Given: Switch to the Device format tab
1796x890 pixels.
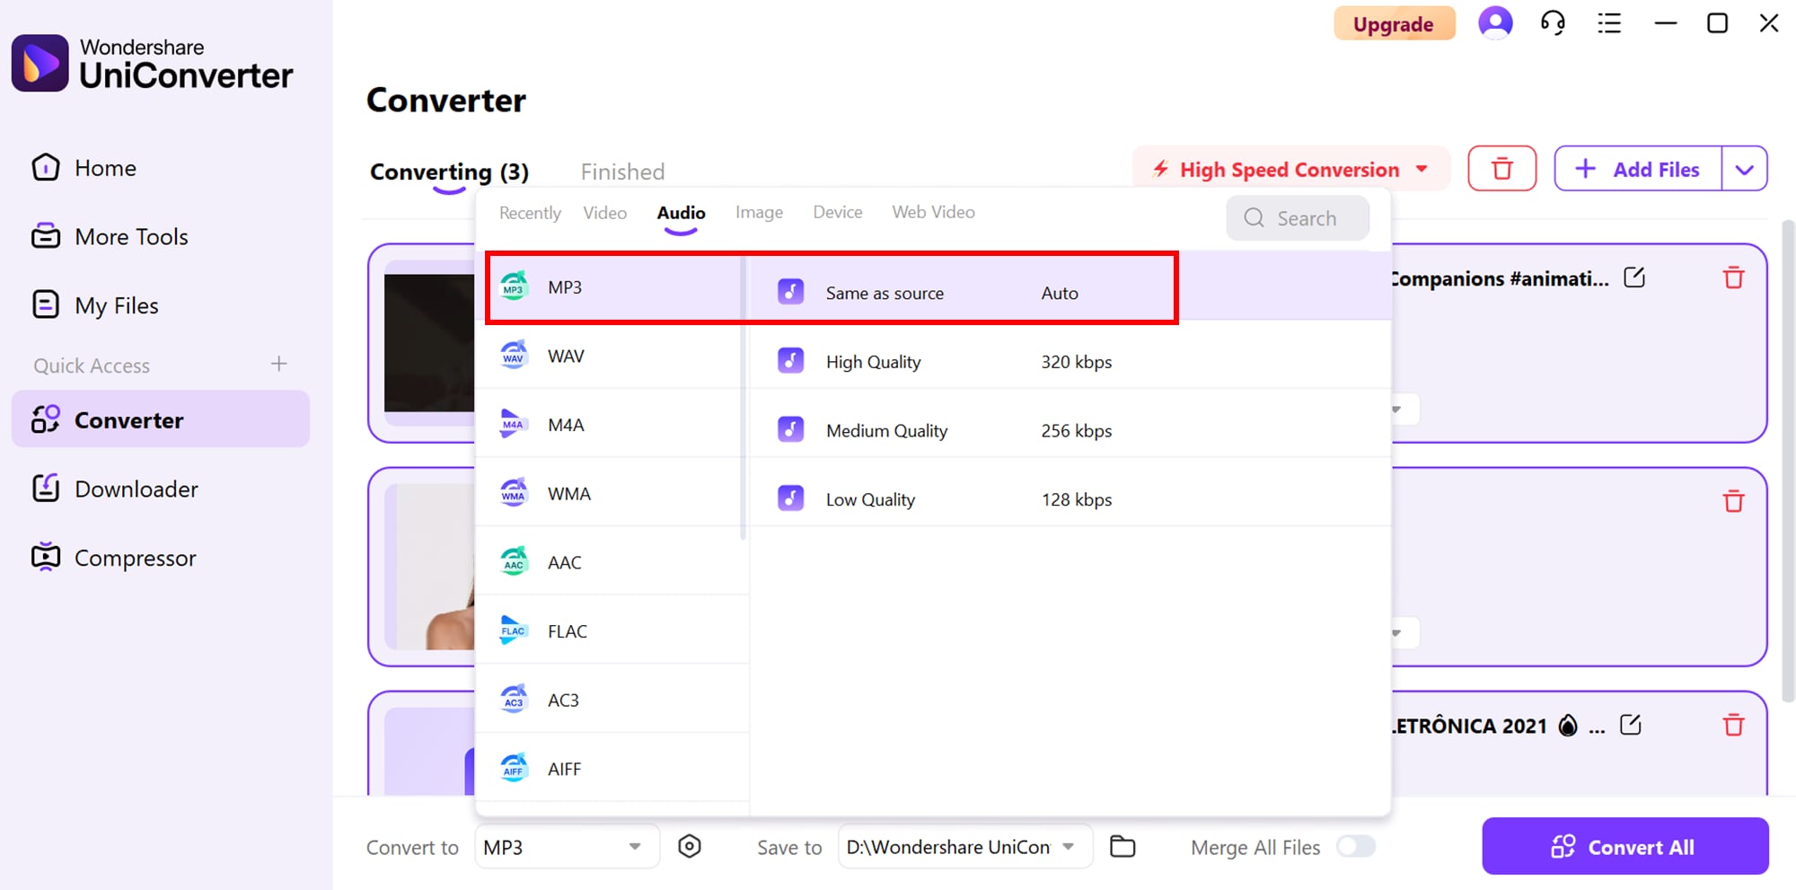Looking at the screenshot, I should click(x=837, y=213).
